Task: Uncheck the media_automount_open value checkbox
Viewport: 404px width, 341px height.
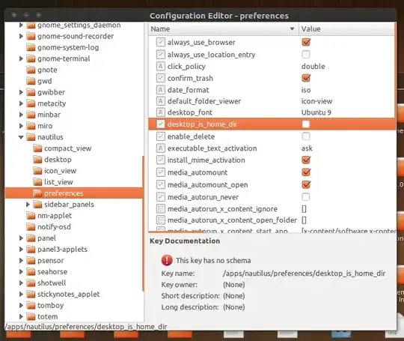Action: [x=306, y=184]
